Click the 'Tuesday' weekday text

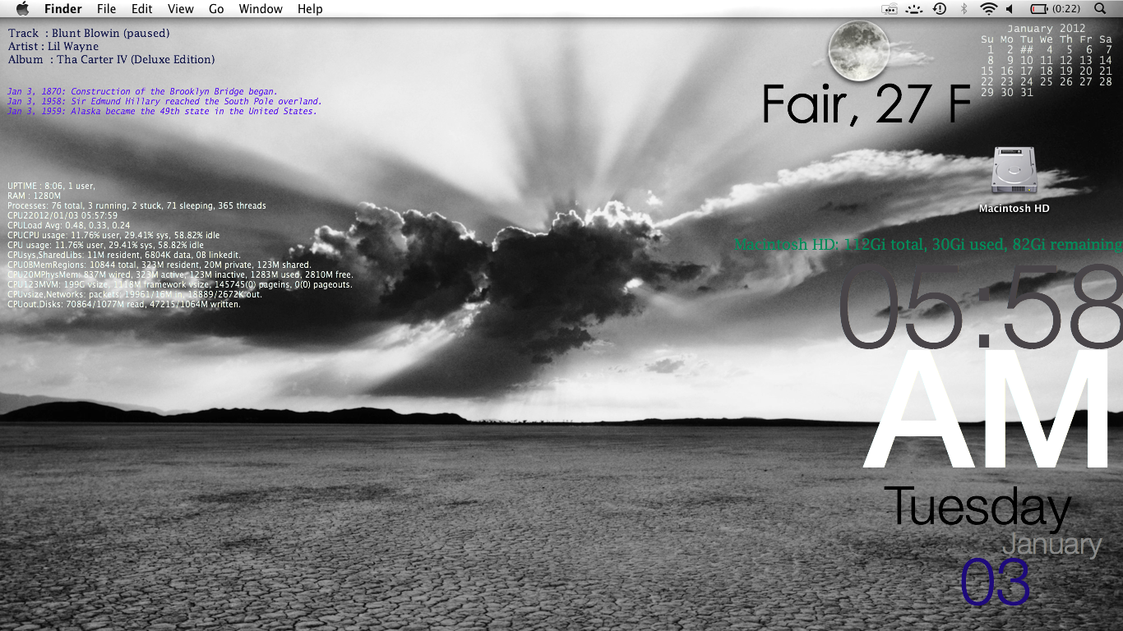coord(977,507)
